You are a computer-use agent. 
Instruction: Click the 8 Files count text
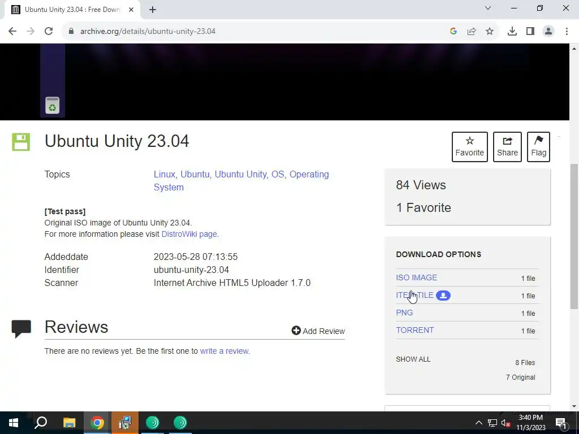click(525, 362)
